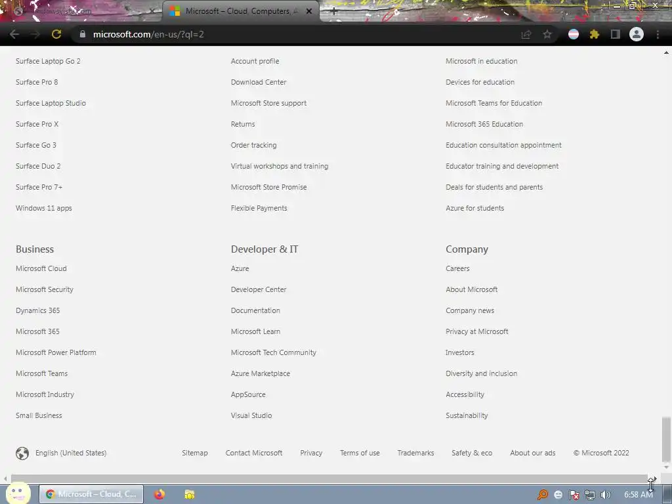Reload the page with the refresh icon

56,34
